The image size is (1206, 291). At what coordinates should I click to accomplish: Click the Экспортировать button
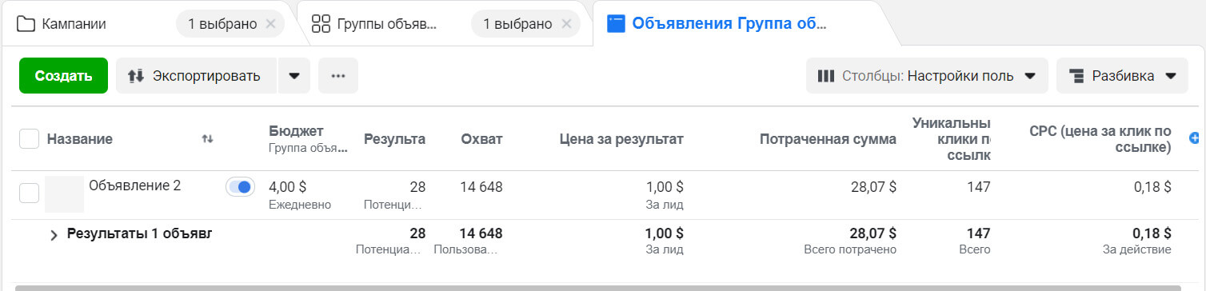tap(196, 76)
